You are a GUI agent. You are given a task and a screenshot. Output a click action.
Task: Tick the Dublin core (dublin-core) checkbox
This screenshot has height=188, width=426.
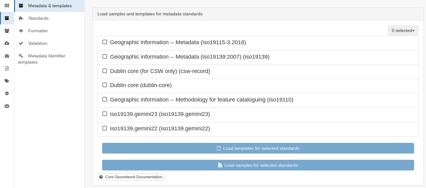105,85
